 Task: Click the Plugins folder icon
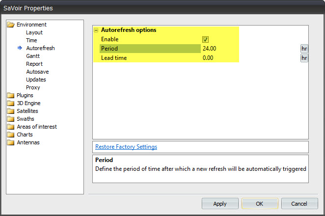pos(11,95)
